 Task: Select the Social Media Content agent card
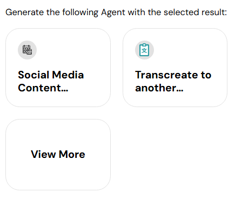click(x=58, y=68)
